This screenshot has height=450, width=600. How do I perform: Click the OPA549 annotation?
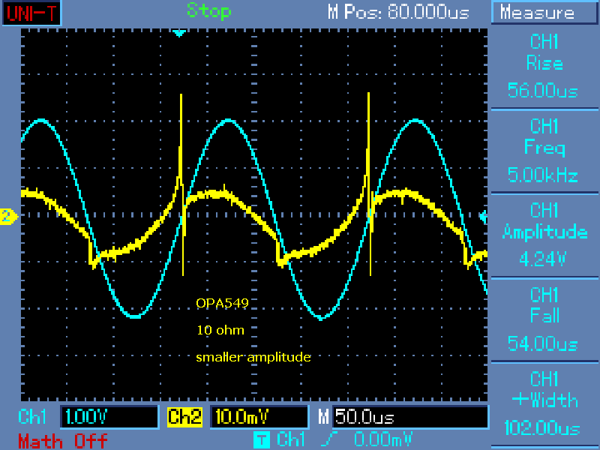[x=222, y=303]
